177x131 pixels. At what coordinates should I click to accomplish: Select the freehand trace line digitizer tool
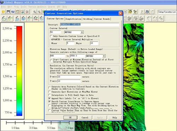[x=23, y=18]
